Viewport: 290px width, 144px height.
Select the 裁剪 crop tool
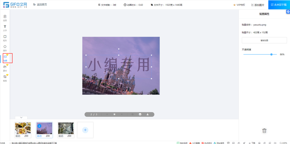coord(5,78)
